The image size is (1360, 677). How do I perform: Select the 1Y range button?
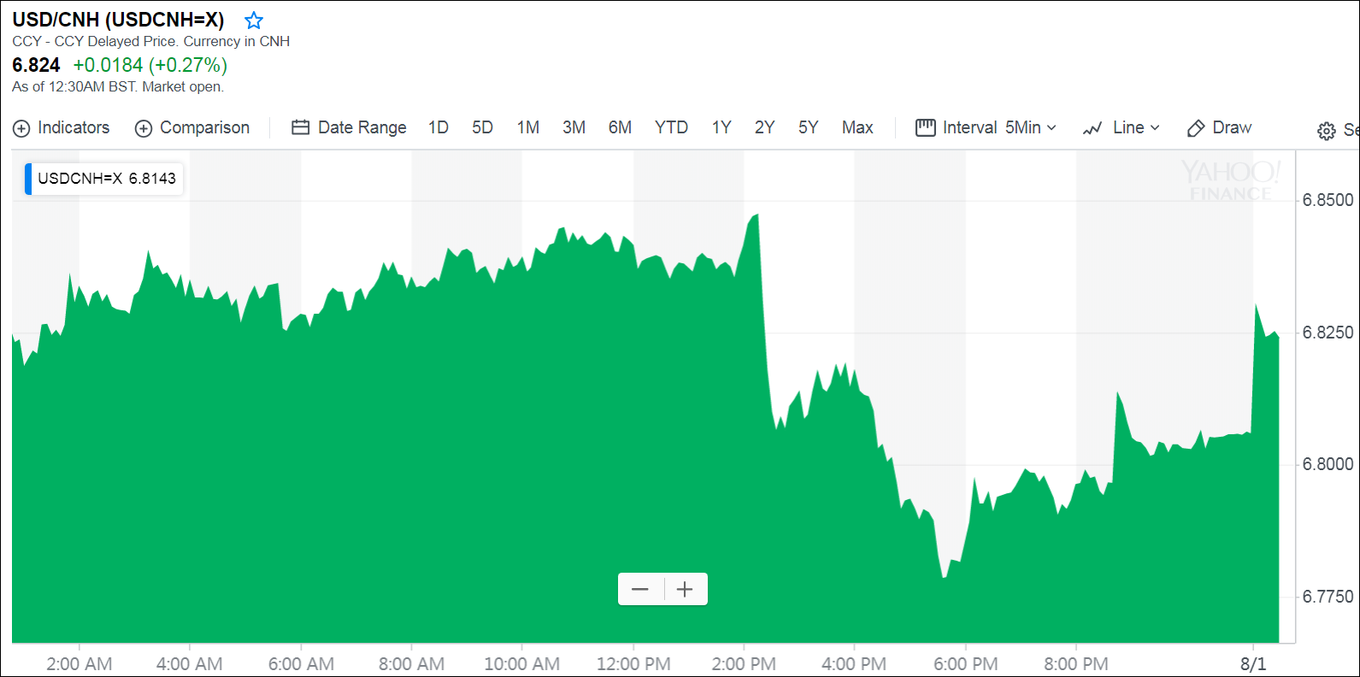(721, 127)
